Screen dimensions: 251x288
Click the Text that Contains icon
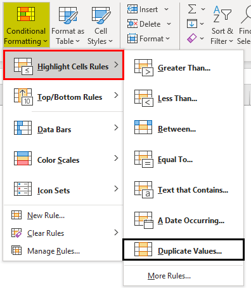point(144,189)
